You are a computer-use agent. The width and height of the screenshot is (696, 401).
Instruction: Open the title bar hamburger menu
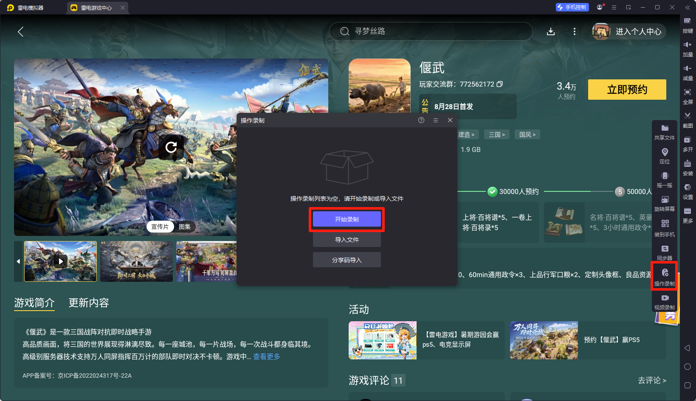[x=614, y=7]
